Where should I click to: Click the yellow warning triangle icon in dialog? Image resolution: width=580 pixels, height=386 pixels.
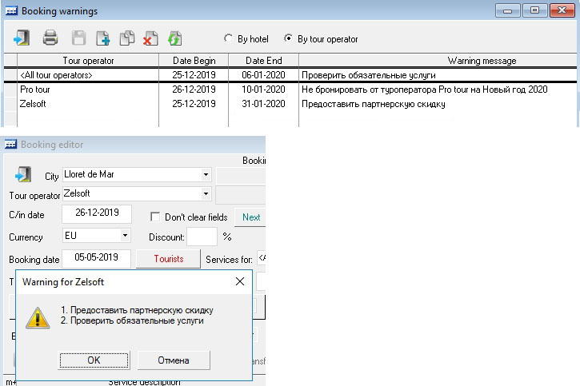[x=38, y=317]
